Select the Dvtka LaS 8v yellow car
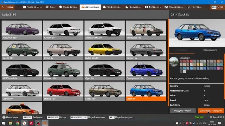The height and width of the screenshot is (126, 225). pyautogui.click(x=105, y=50)
